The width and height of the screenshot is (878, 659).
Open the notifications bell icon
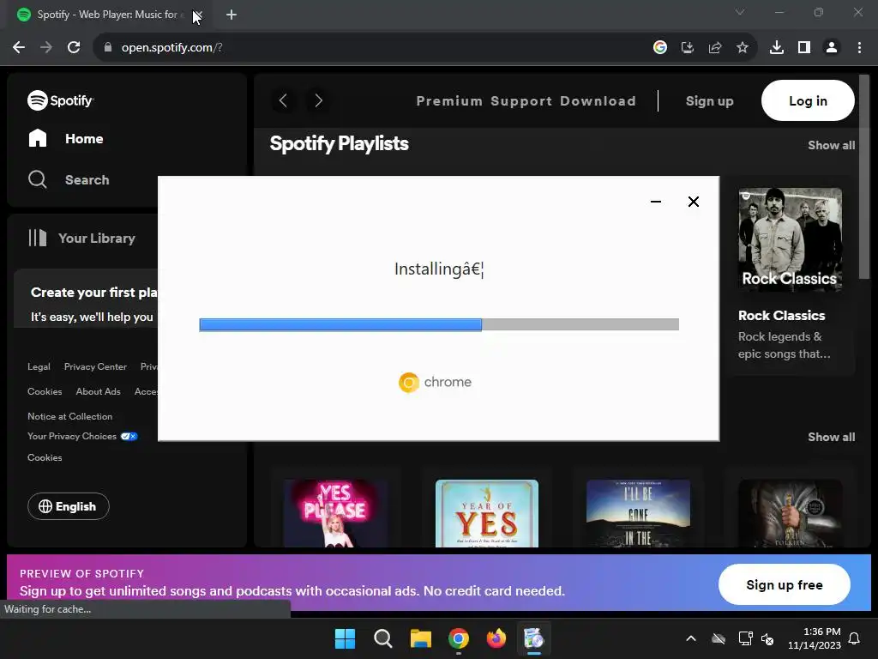click(x=855, y=638)
